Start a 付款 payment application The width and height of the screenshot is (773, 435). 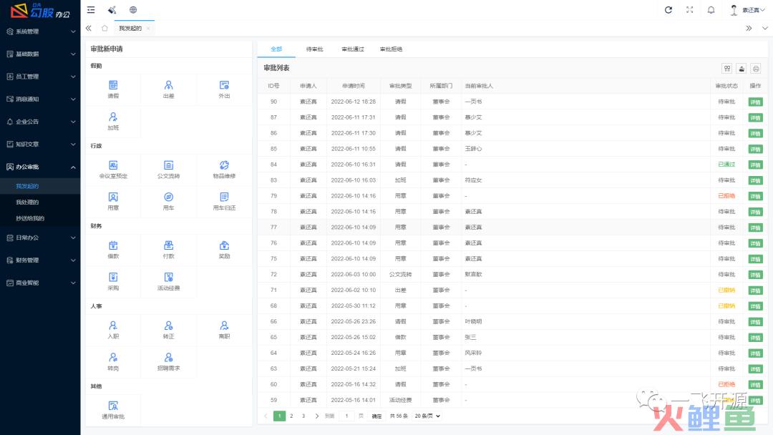coord(169,250)
